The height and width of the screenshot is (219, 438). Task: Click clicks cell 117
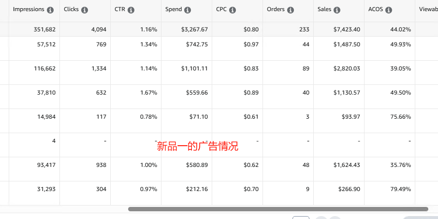(x=102, y=117)
